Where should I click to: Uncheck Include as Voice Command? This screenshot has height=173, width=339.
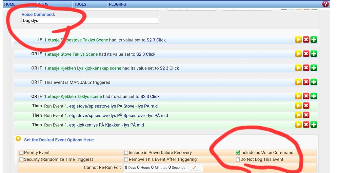click(238, 153)
